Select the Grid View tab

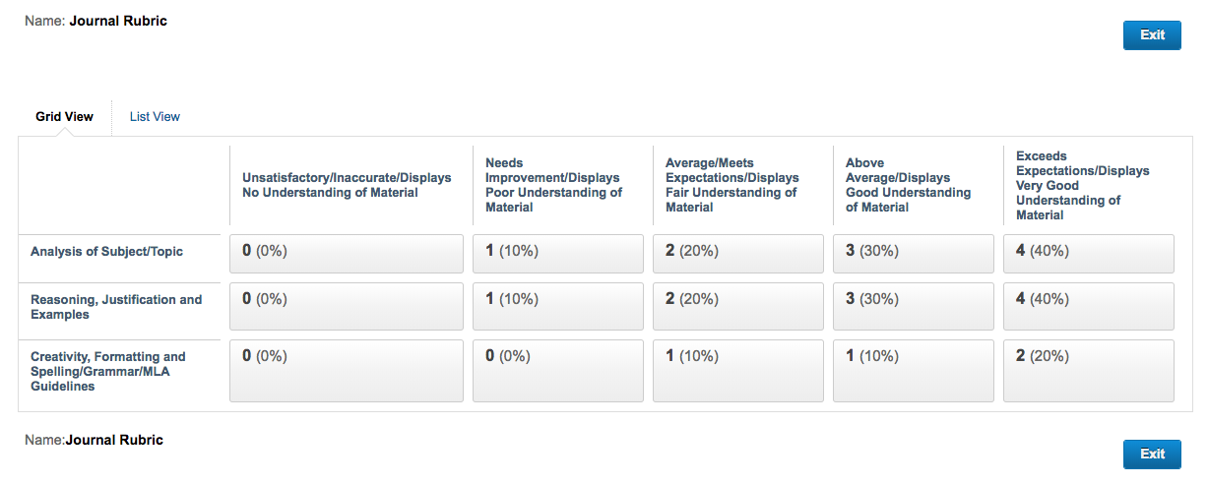point(65,116)
